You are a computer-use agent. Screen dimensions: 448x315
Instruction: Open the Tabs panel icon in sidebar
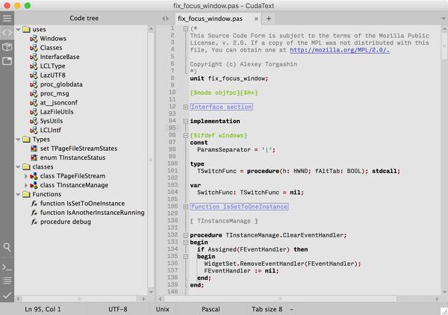[x=7, y=60]
